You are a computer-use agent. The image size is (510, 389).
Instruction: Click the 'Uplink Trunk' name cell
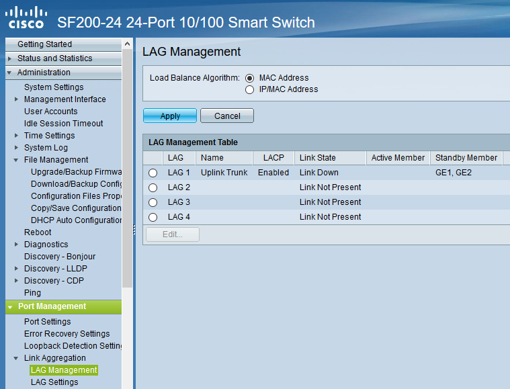coord(224,173)
